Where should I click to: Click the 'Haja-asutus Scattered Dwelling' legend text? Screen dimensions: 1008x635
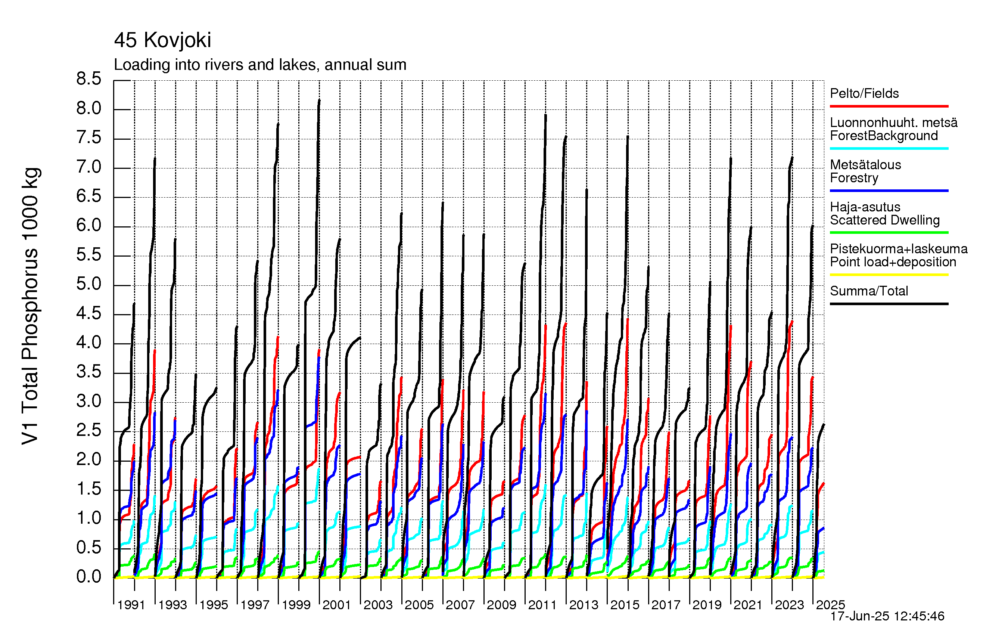tap(884, 214)
